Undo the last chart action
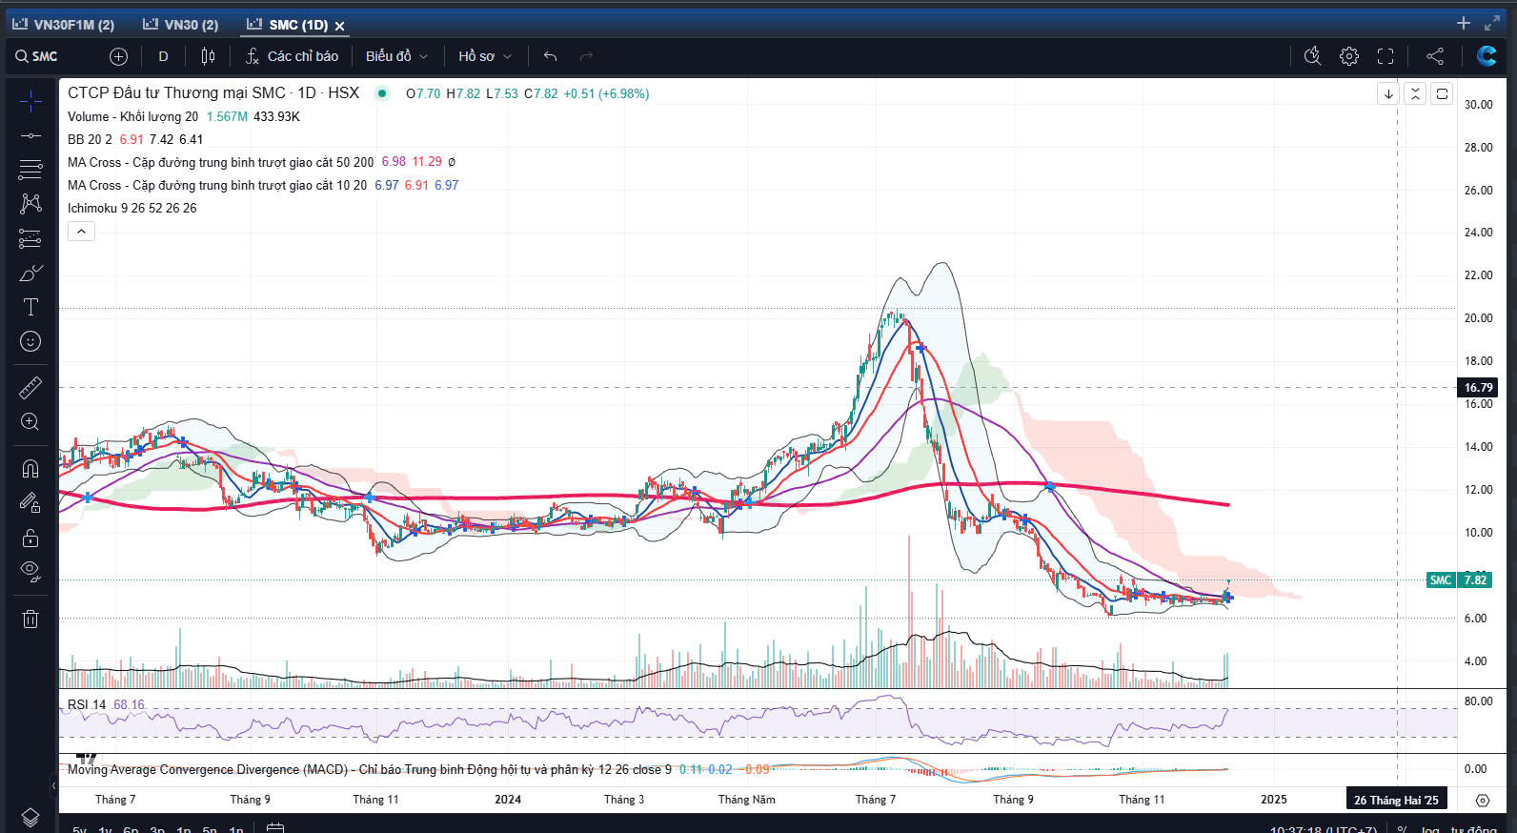The image size is (1517, 833). click(x=550, y=56)
